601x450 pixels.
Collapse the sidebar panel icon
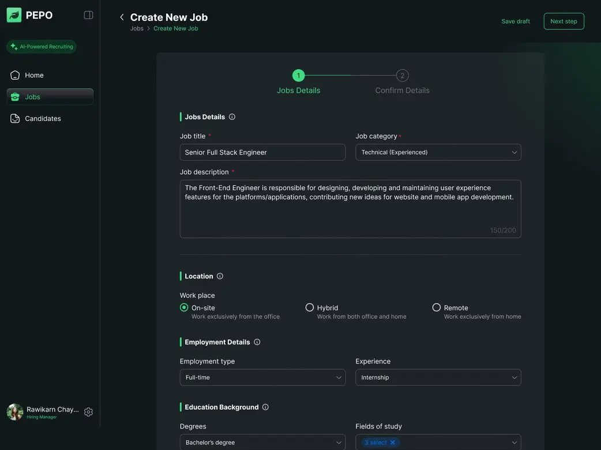tap(88, 15)
